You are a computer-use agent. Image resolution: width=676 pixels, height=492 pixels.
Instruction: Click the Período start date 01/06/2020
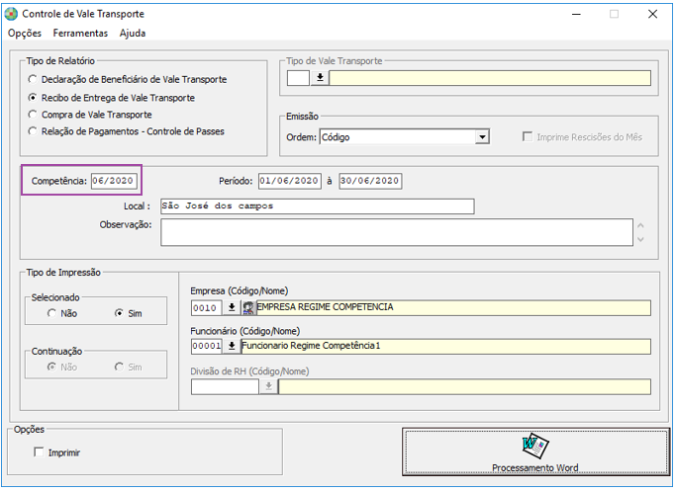click(290, 181)
